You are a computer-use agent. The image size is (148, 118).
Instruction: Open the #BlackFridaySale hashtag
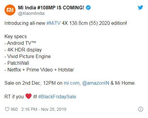57,97
